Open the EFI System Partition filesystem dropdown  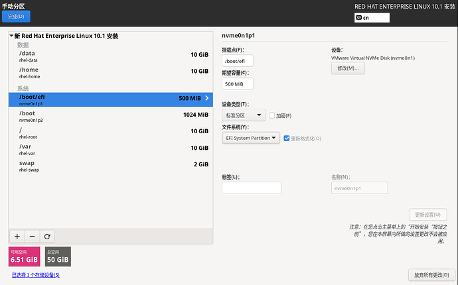coord(251,138)
